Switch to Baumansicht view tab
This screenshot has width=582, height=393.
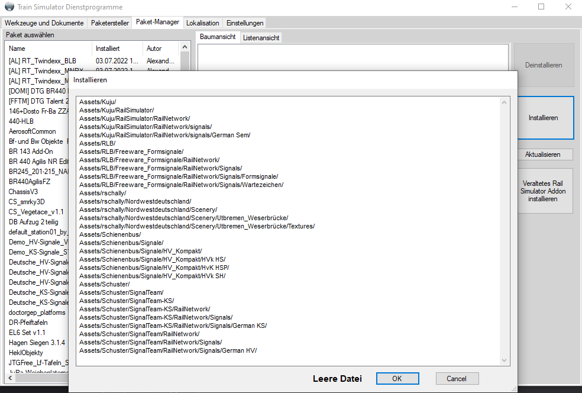click(x=218, y=37)
